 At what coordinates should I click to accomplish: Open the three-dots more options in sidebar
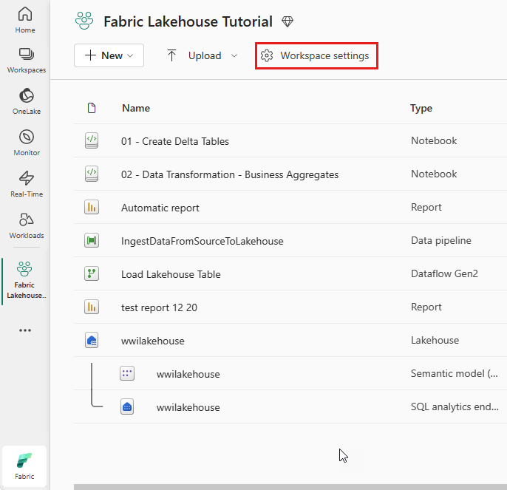click(x=25, y=330)
